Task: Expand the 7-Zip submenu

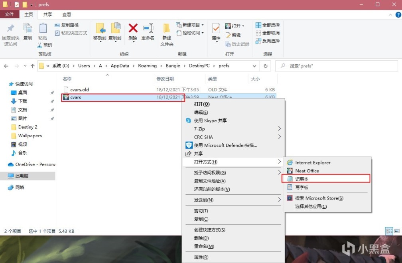Action: click(233, 129)
